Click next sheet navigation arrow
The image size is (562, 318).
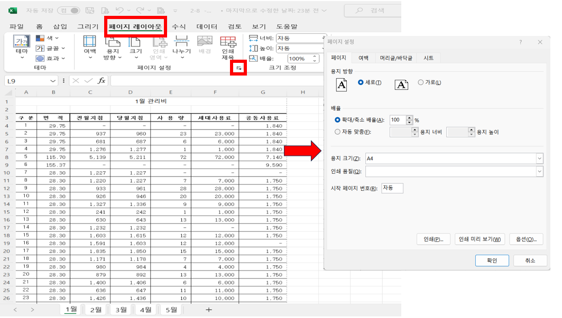[33, 310]
